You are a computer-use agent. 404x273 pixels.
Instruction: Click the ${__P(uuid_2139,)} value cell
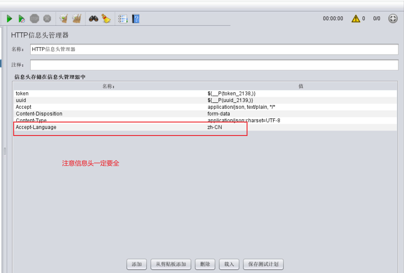(301, 100)
